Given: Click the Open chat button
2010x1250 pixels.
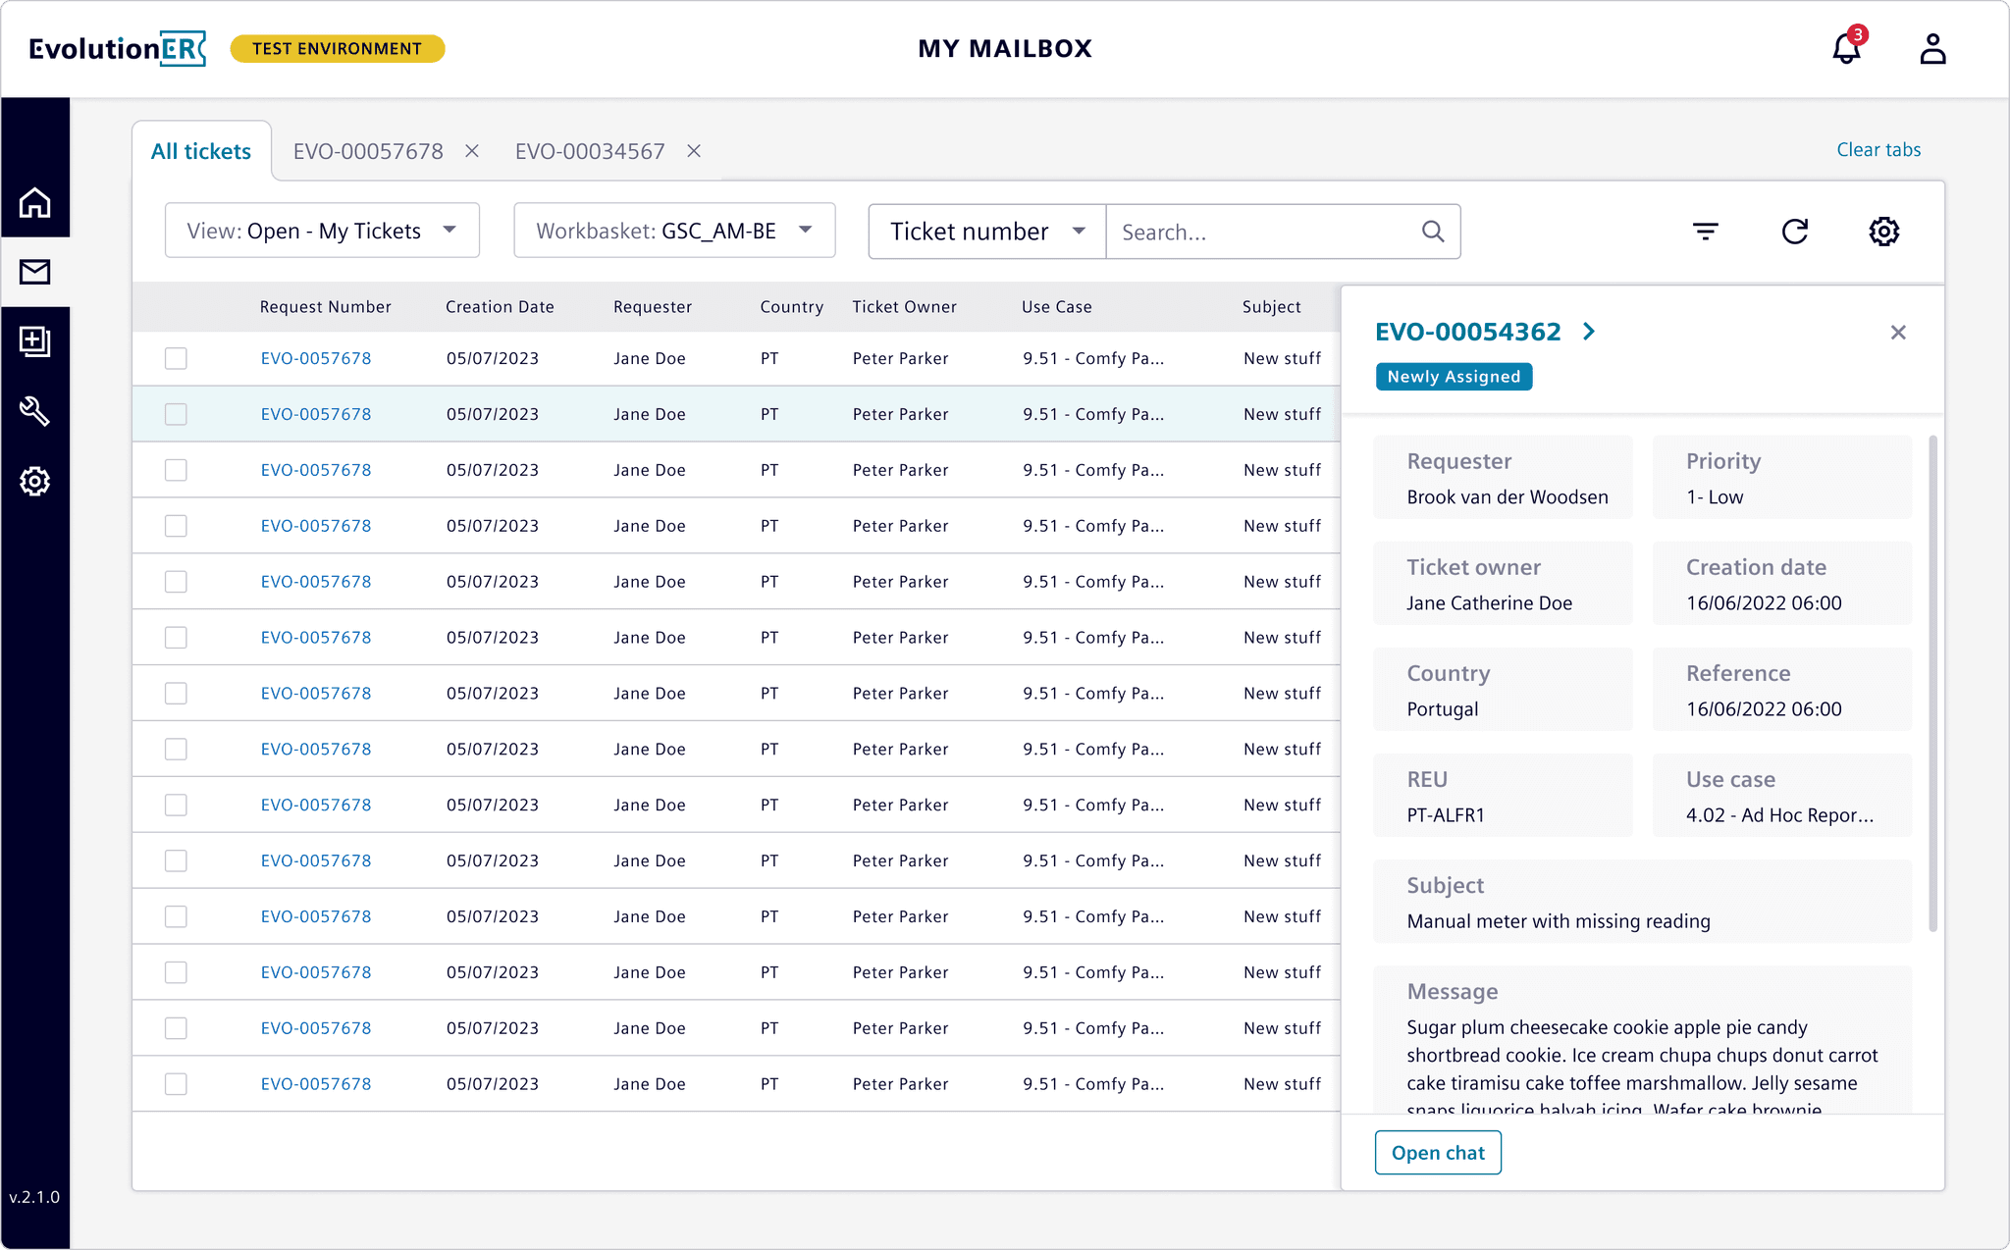Looking at the screenshot, I should click(1438, 1153).
